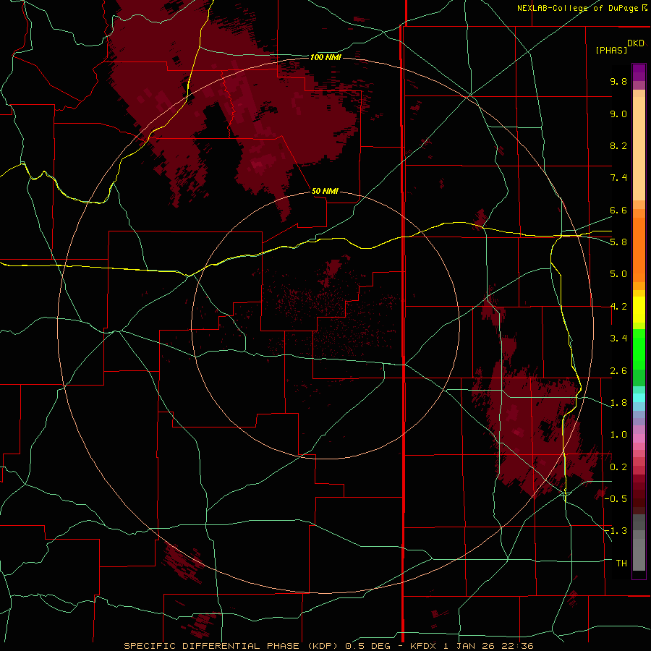
Task: Click the 9.8 value on the color scale
Action: (618, 81)
